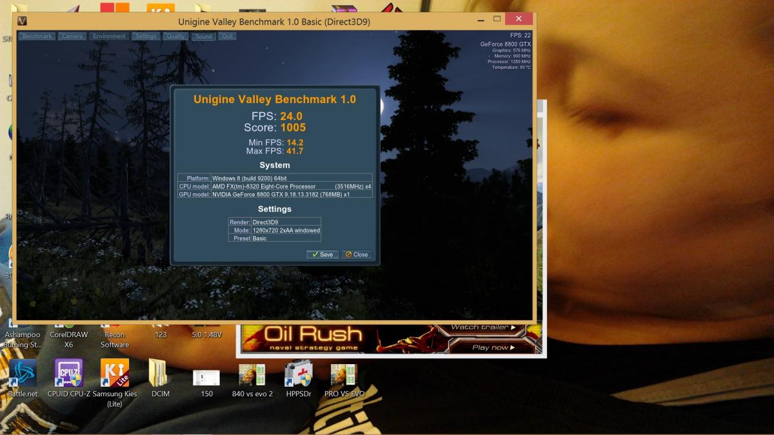Click the Temperature 93 °C readout
Screen dimensions: 774x435
coord(511,67)
